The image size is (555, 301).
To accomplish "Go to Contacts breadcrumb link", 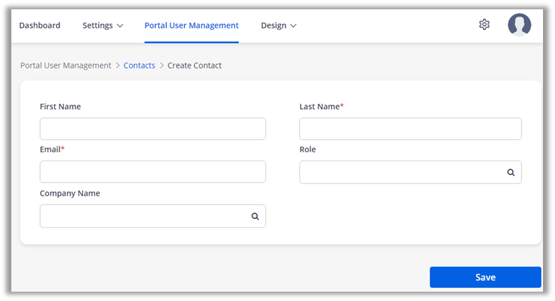I will coord(139,65).
